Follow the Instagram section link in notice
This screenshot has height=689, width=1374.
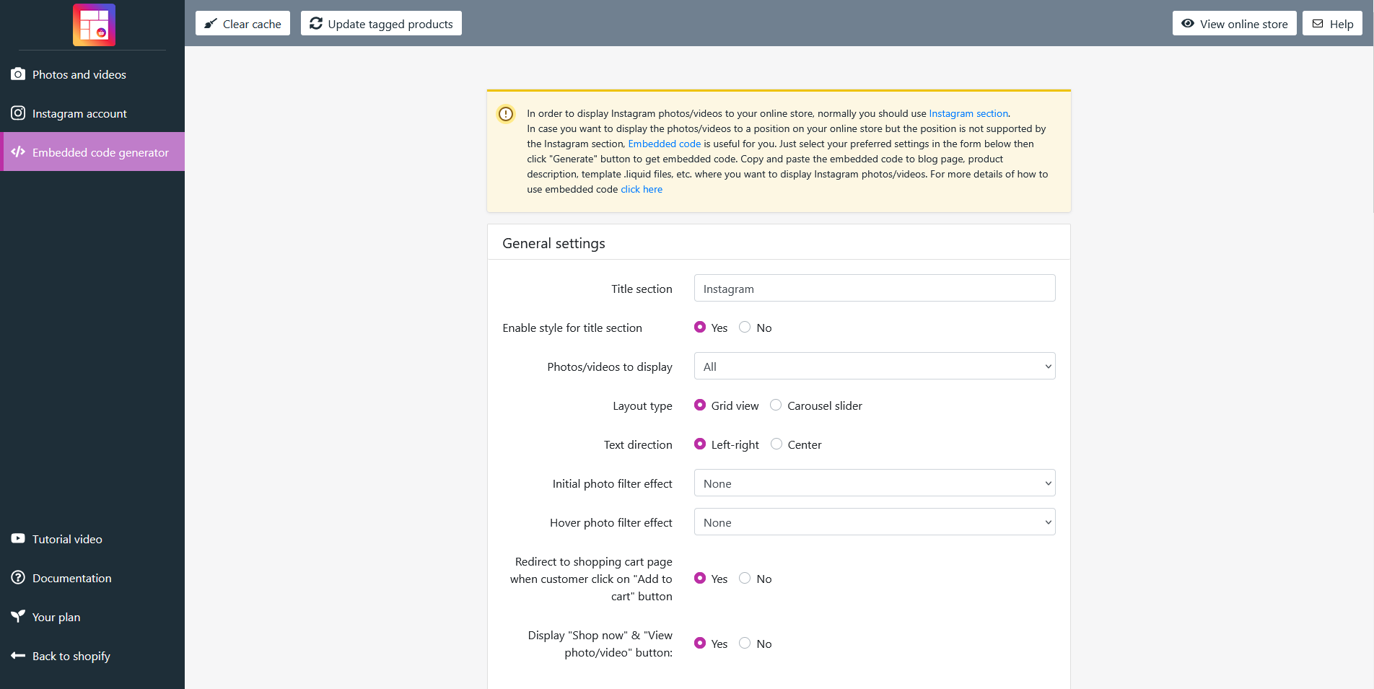point(968,113)
